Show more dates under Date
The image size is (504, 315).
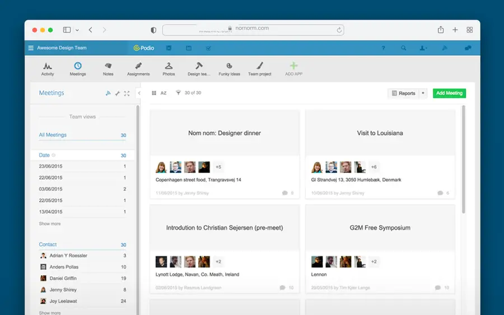pos(49,223)
